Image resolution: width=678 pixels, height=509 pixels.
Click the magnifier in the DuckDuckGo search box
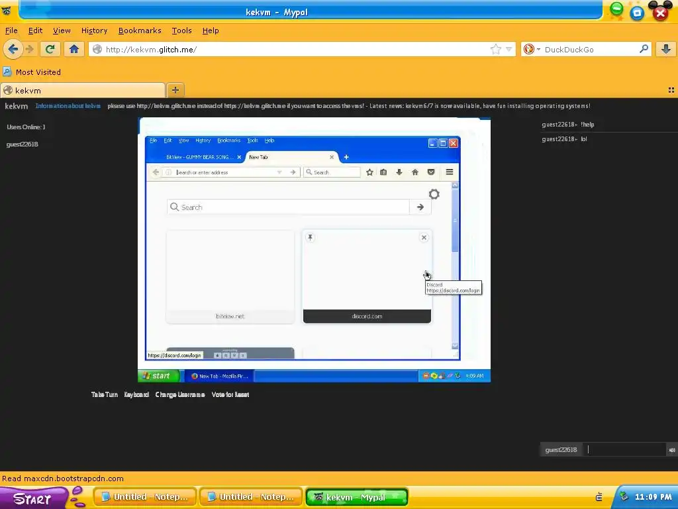(x=644, y=49)
